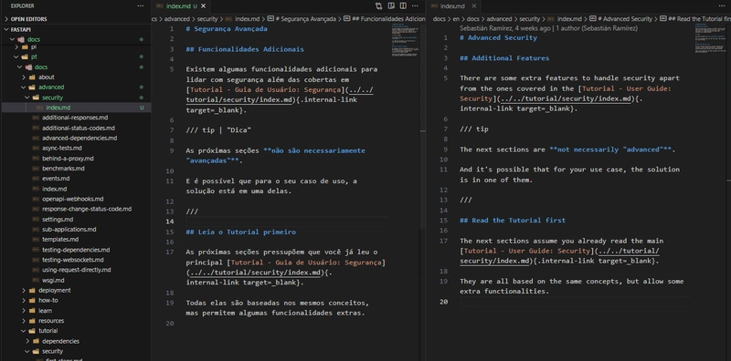Image resolution: width=731 pixels, height=361 pixels.
Task: Expand the about folder chevron
Action: pos(24,77)
